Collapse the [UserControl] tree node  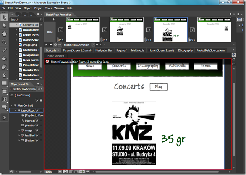click(x=11, y=105)
